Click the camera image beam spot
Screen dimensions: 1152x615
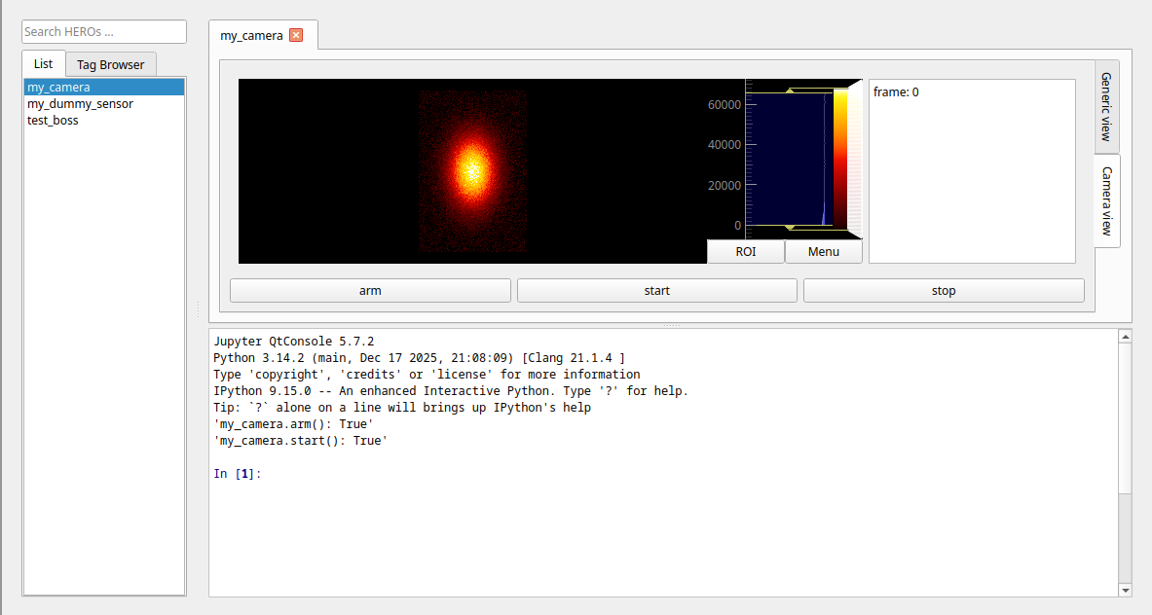(472, 171)
